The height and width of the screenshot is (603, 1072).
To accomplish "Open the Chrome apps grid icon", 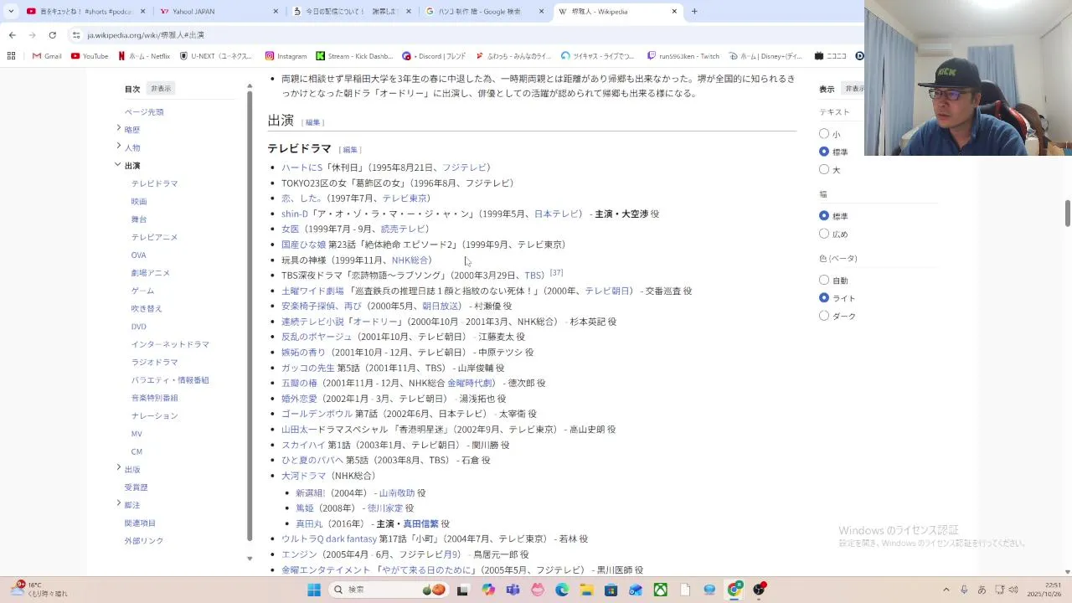I will [11, 56].
